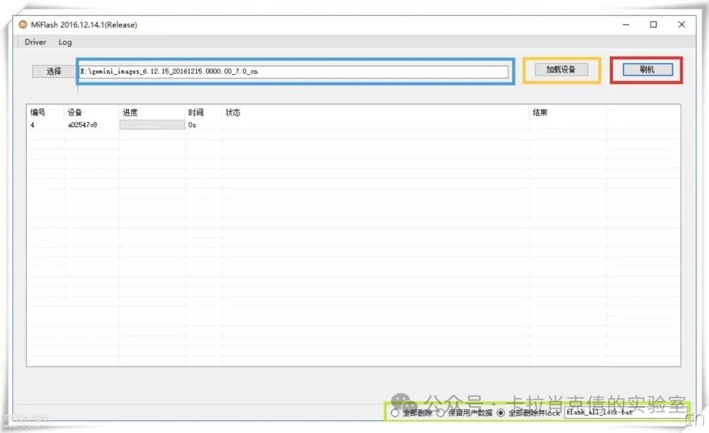
Task: Select the 全部删除 radio option
Action: [x=395, y=413]
